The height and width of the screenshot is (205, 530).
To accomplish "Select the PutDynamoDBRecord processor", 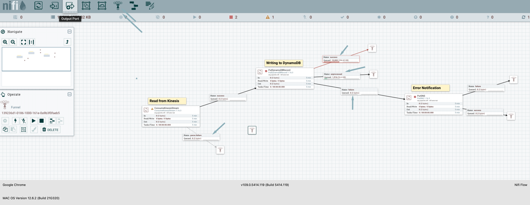I will (x=285, y=78).
